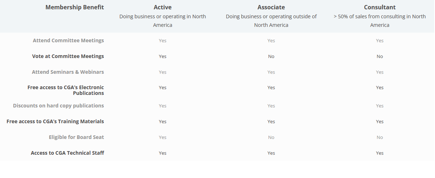Click the Eligible for Board Seat label
The width and height of the screenshot is (435, 178).
tap(77, 137)
